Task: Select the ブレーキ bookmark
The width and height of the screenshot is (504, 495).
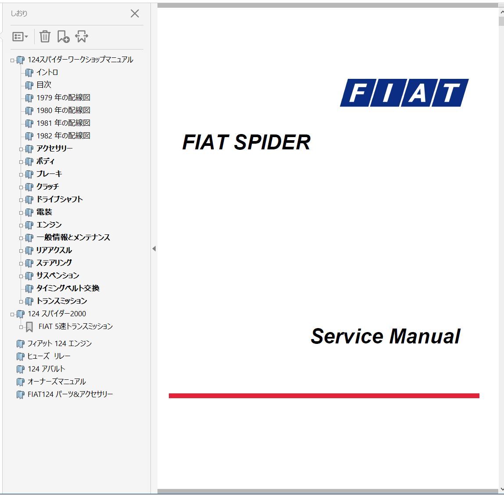Action: click(x=49, y=173)
